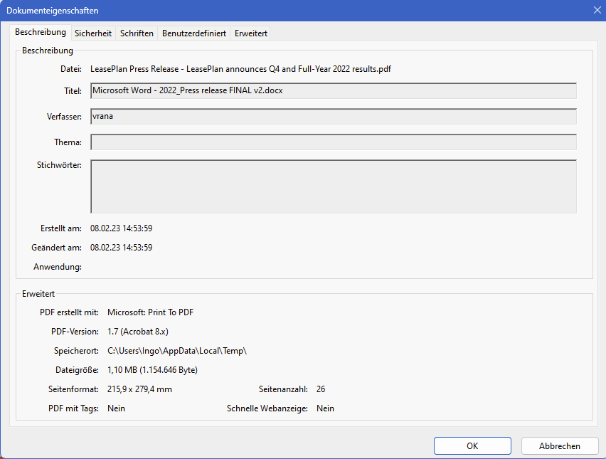Focus the Verfasser field containing vrana
Image resolution: width=606 pixels, height=459 pixels.
(x=333, y=117)
